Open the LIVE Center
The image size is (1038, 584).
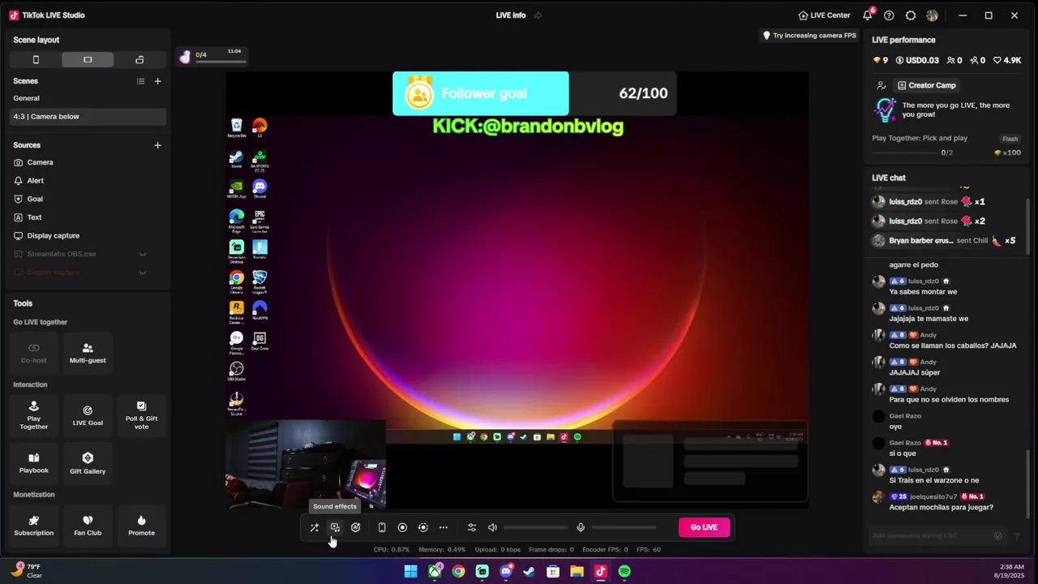(824, 15)
